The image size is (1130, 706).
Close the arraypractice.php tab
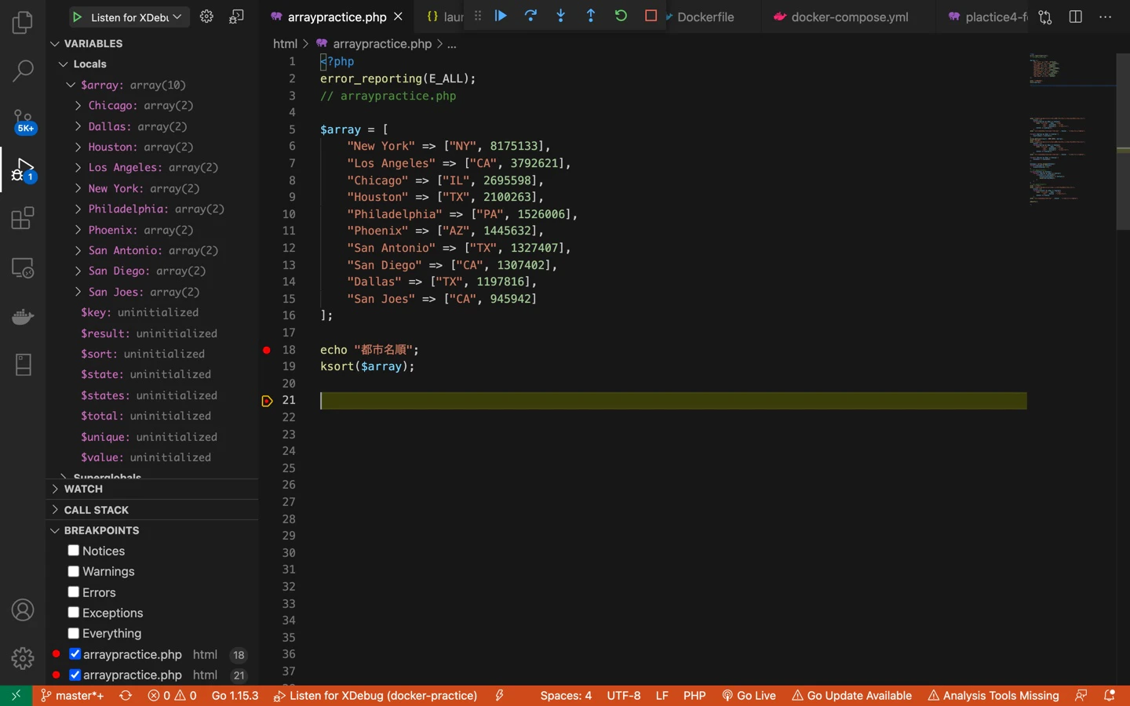tap(399, 16)
